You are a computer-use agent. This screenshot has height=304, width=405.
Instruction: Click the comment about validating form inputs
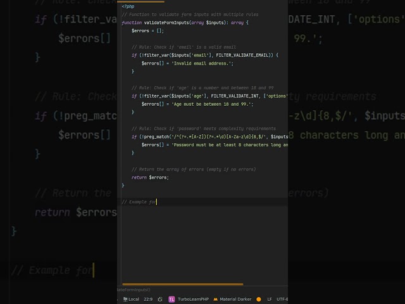190,15
